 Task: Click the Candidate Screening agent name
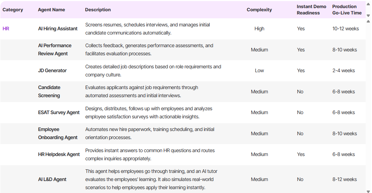[x=49, y=92]
